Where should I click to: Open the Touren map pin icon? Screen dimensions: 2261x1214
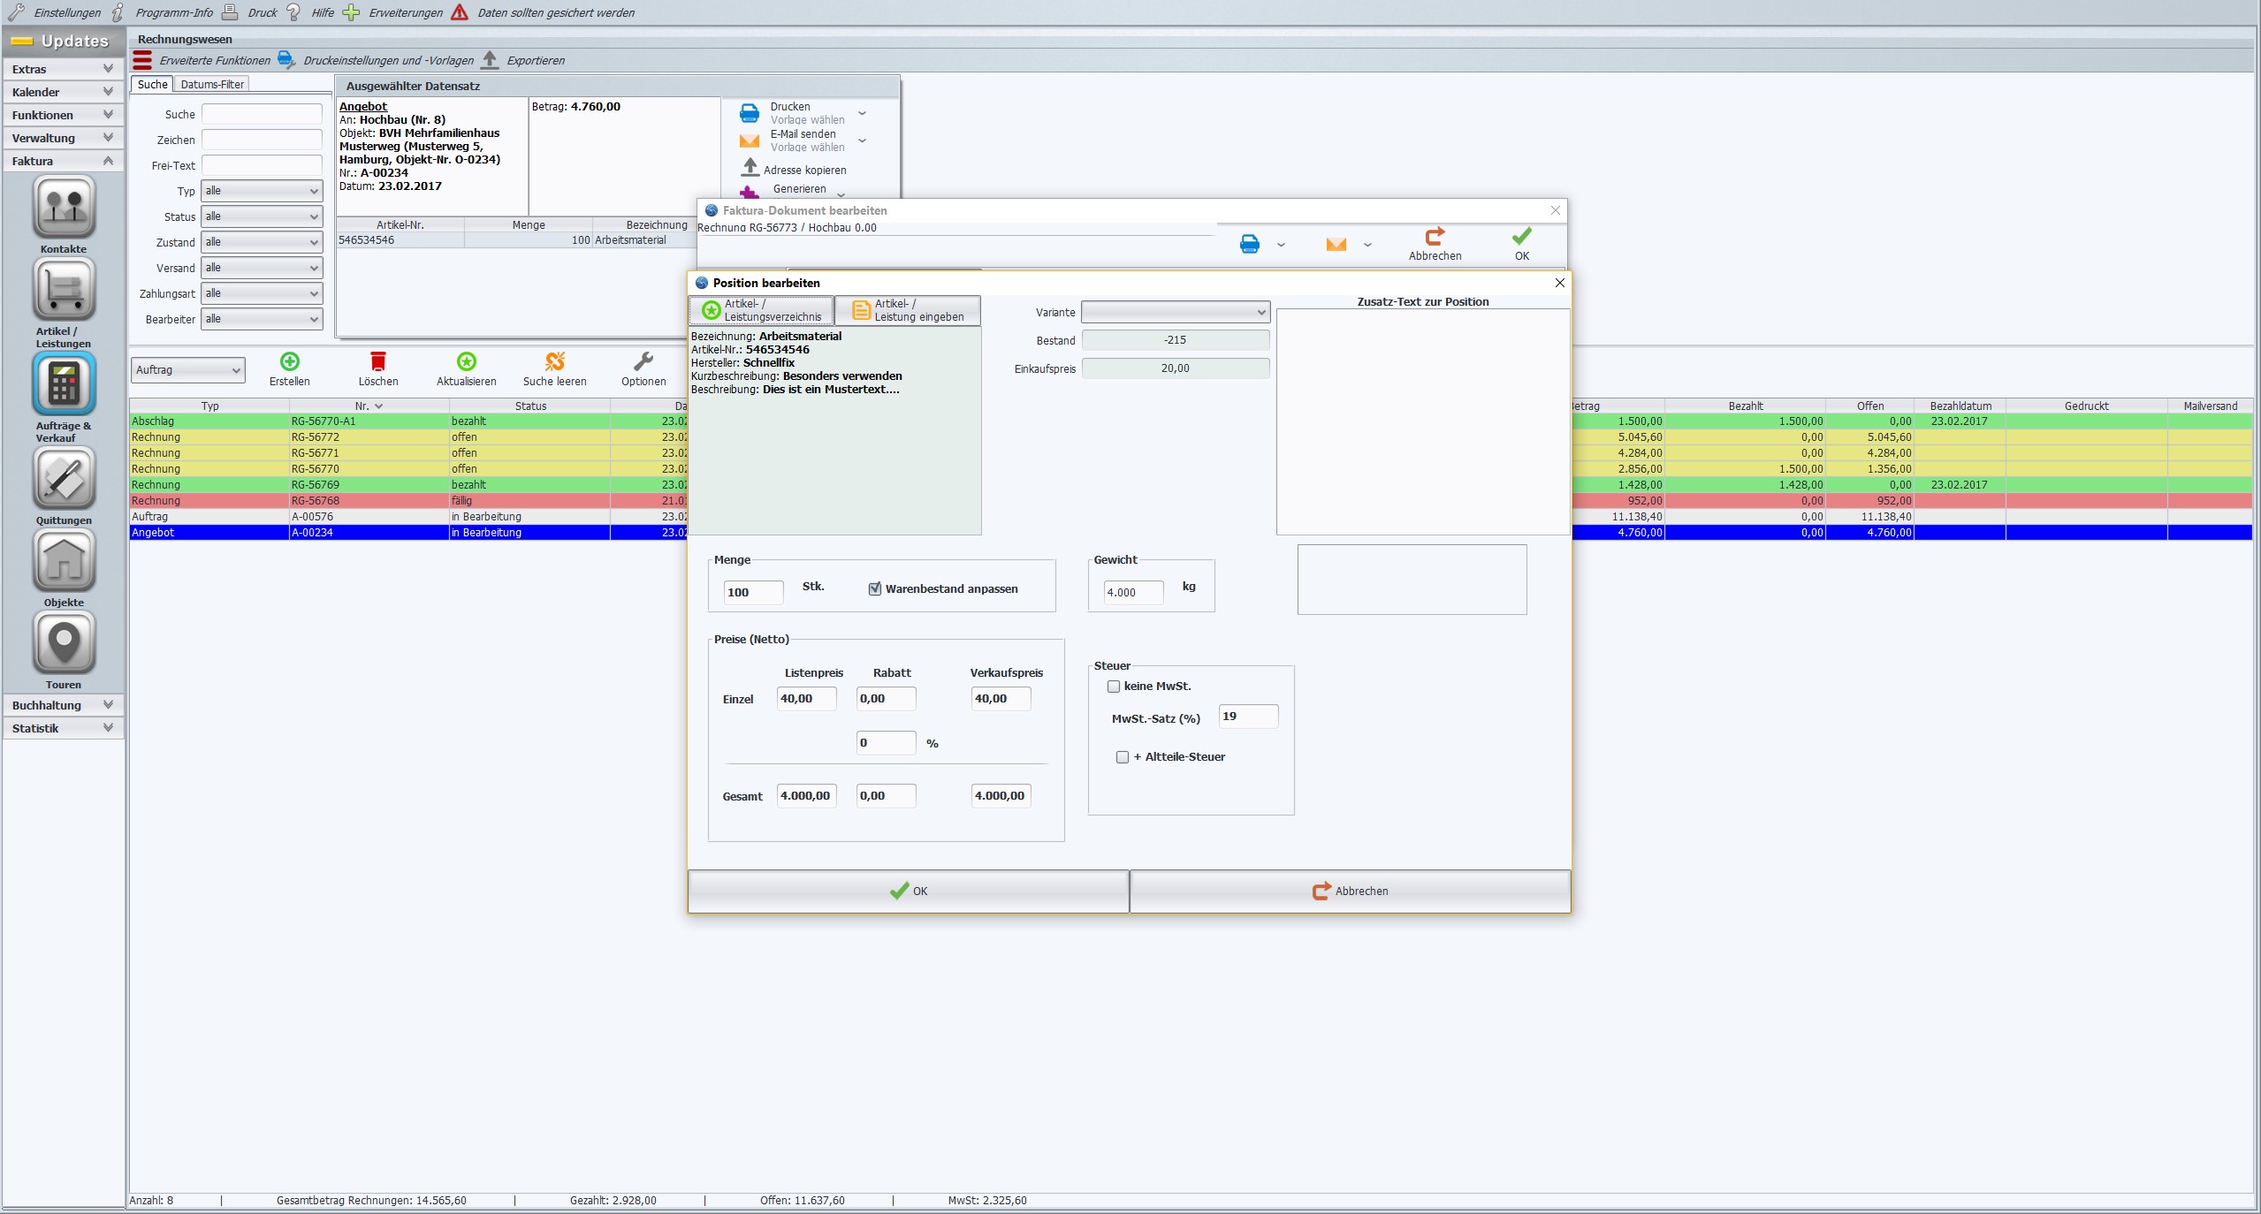64,643
